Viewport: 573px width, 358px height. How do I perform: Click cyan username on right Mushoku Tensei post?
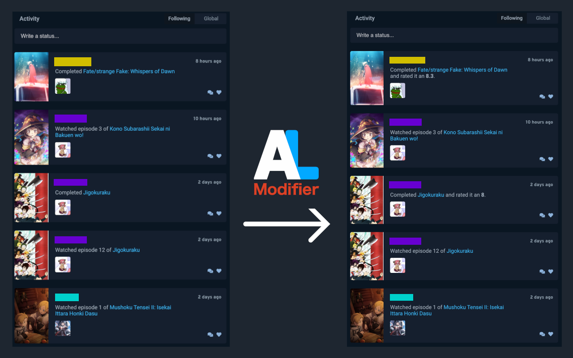coord(402,298)
